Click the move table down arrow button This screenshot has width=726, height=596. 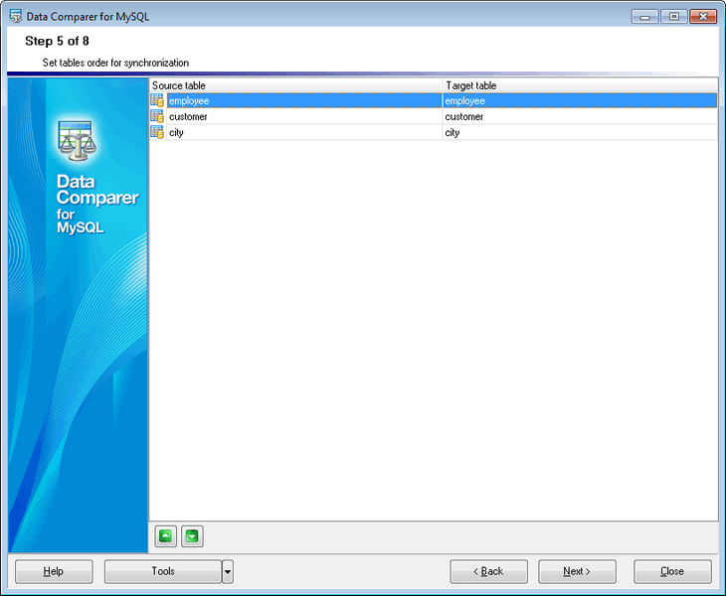tap(192, 536)
